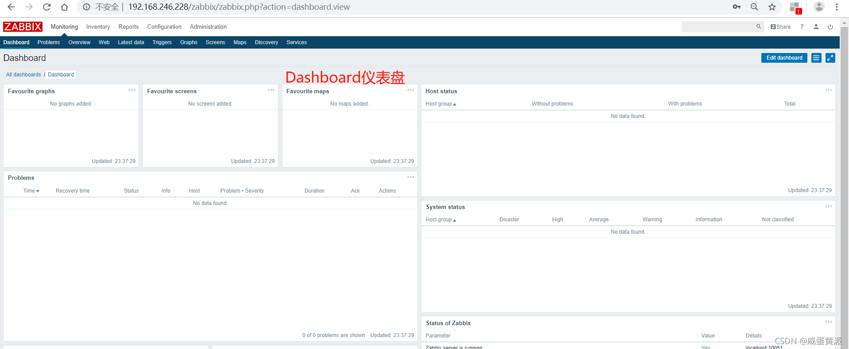The width and height of the screenshot is (849, 349).
Task: Open Problems widget menu dots
Action: [x=411, y=177]
